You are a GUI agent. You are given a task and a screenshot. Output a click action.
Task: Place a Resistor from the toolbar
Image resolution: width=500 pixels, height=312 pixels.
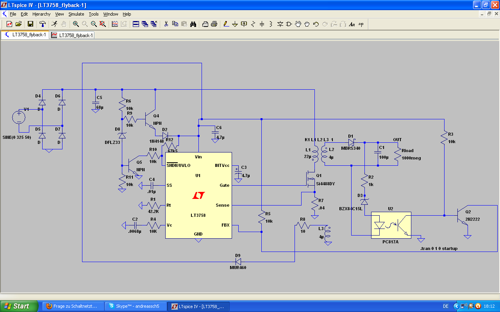253,24
